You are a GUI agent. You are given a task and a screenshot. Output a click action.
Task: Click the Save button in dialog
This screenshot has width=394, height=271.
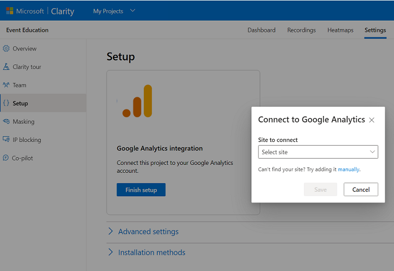[320, 190]
